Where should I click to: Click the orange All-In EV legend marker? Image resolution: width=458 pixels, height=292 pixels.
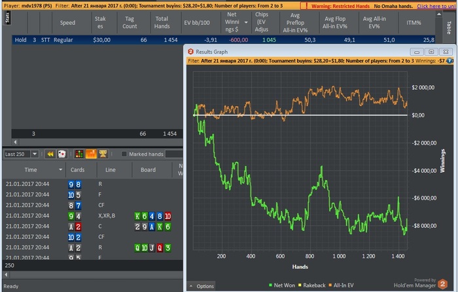(330, 285)
